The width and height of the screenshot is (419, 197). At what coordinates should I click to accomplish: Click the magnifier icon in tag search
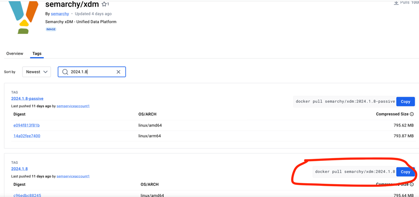click(x=65, y=72)
